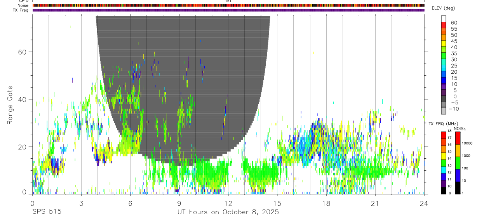Click the 'UT hours on October 8, 2025' axis title
The image size is (477, 220).
click(228, 212)
